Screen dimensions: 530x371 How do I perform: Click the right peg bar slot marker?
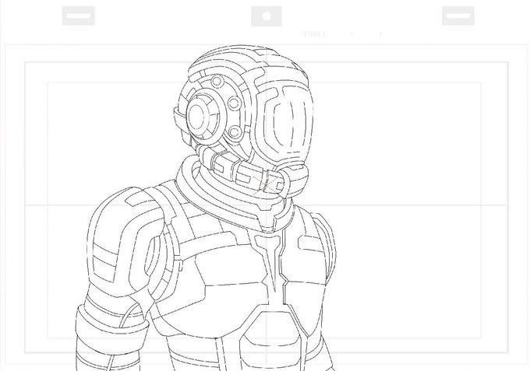click(458, 16)
